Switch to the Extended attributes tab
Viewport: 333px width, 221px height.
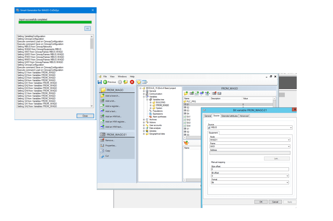[x=229, y=116]
